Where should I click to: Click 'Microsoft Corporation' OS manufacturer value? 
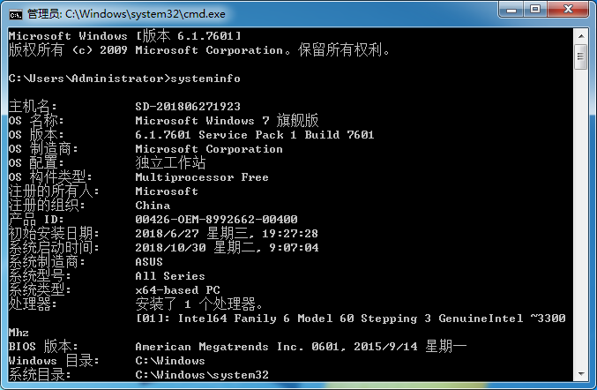(x=209, y=149)
